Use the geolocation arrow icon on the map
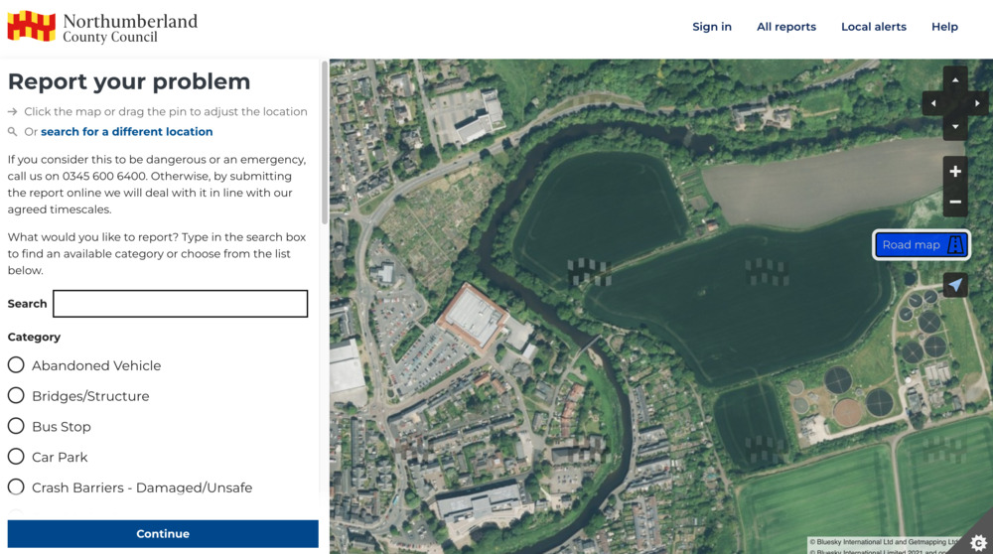 (x=955, y=285)
